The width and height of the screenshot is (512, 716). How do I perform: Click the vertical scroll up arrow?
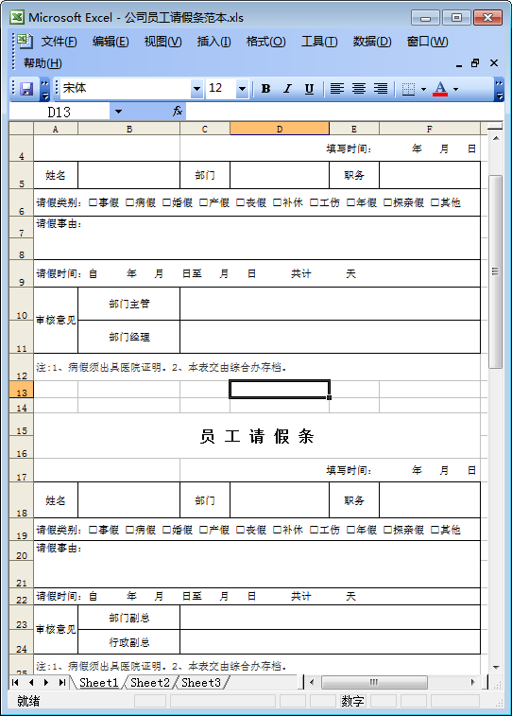(x=496, y=138)
